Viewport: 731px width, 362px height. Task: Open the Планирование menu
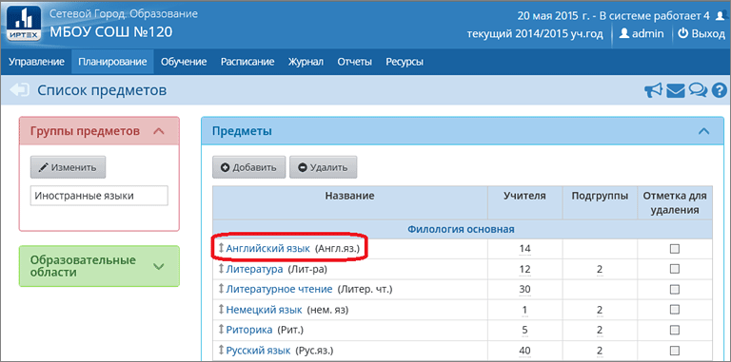[x=112, y=62]
